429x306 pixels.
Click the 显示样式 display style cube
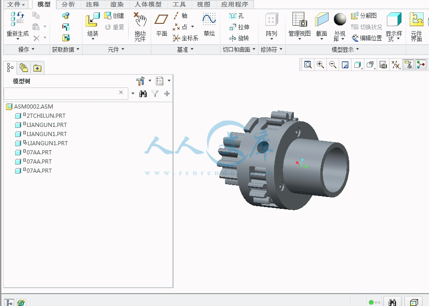[394, 19]
